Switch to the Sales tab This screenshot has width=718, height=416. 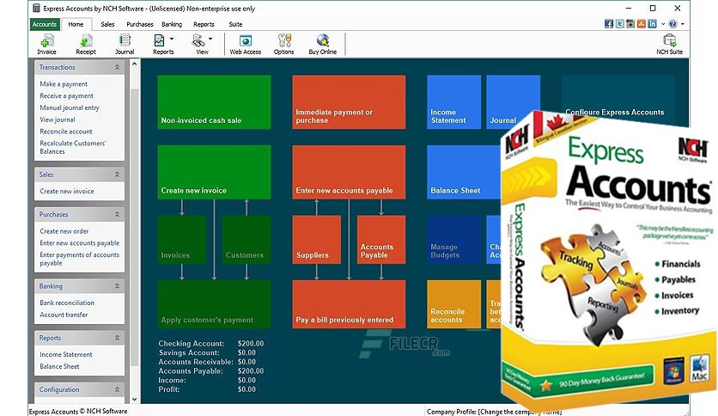click(x=107, y=24)
